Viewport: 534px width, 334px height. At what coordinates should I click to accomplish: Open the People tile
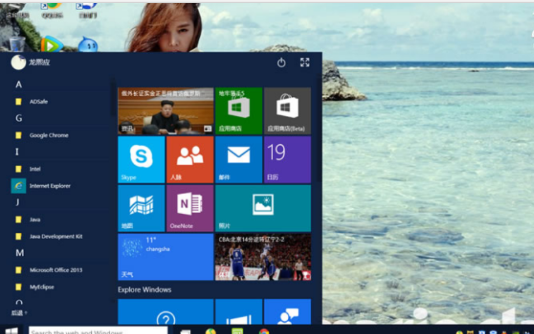coord(190,159)
